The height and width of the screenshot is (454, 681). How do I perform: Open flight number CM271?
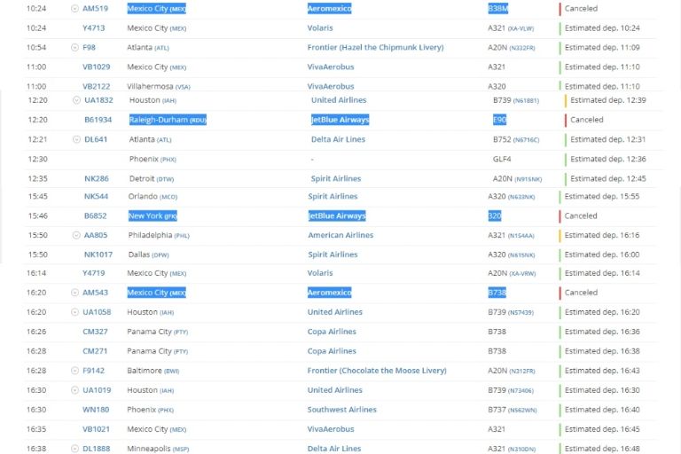(x=95, y=351)
